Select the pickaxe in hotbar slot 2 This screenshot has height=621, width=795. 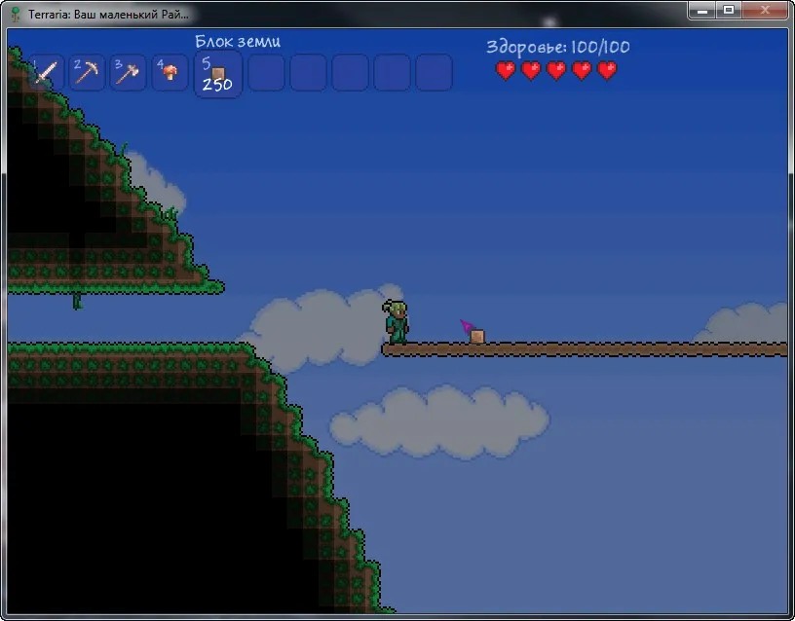[x=87, y=72]
